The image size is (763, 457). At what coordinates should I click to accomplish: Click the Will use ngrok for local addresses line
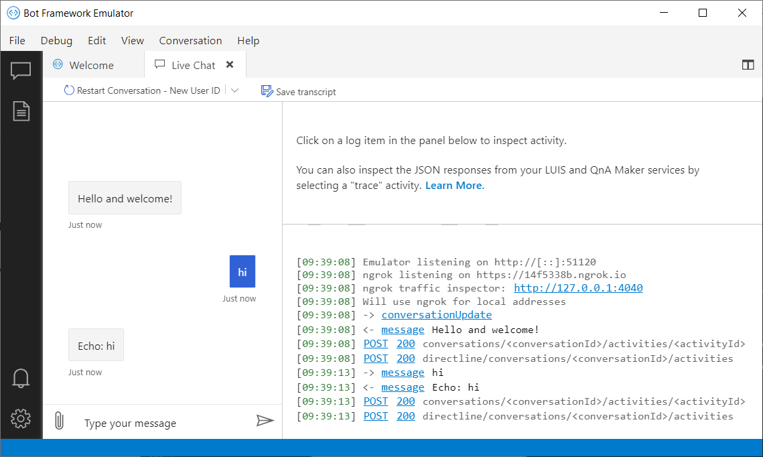click(x=464, y=302)
